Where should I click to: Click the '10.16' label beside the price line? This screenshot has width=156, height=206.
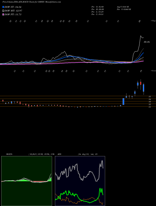pyautogui.click(x=147, y=42)
